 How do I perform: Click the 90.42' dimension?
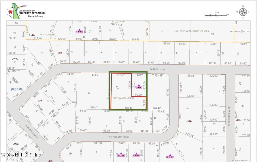tap(161, 112)
